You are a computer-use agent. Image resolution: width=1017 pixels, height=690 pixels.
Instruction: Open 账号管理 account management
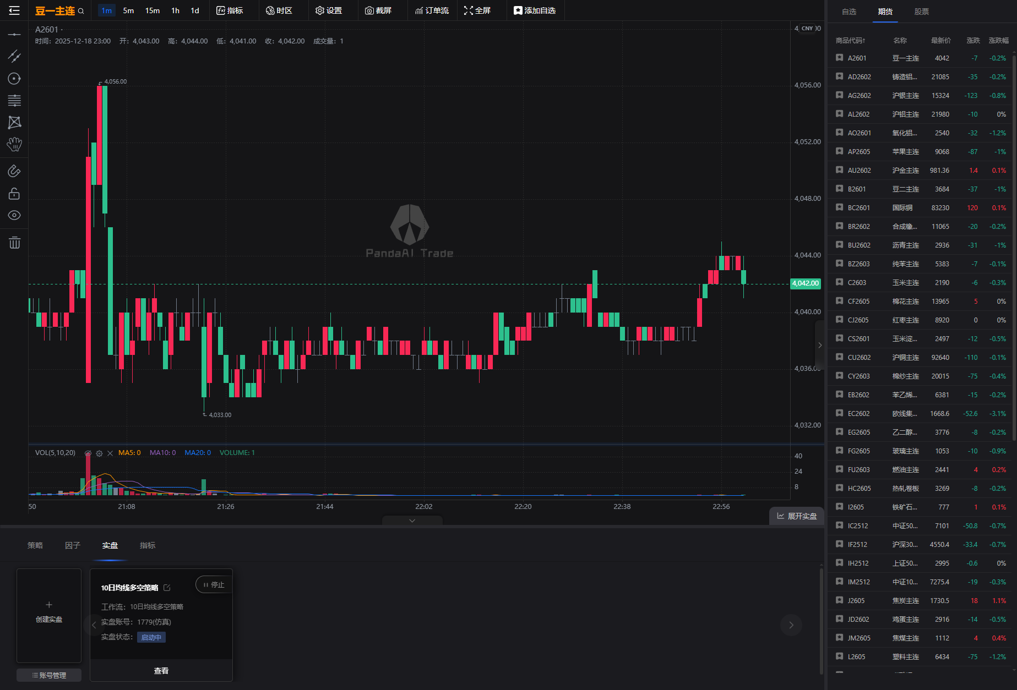point(49,675)
